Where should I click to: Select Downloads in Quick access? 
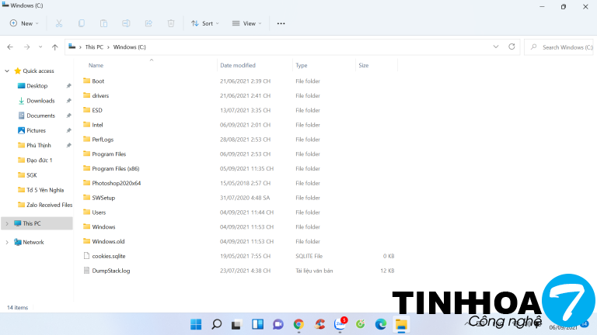40,101
